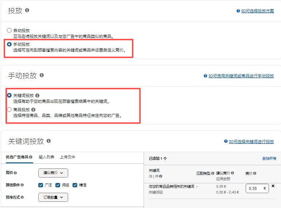Click 应用全部 under 建议竞价
Screen dimensions: 281x208
223,179
